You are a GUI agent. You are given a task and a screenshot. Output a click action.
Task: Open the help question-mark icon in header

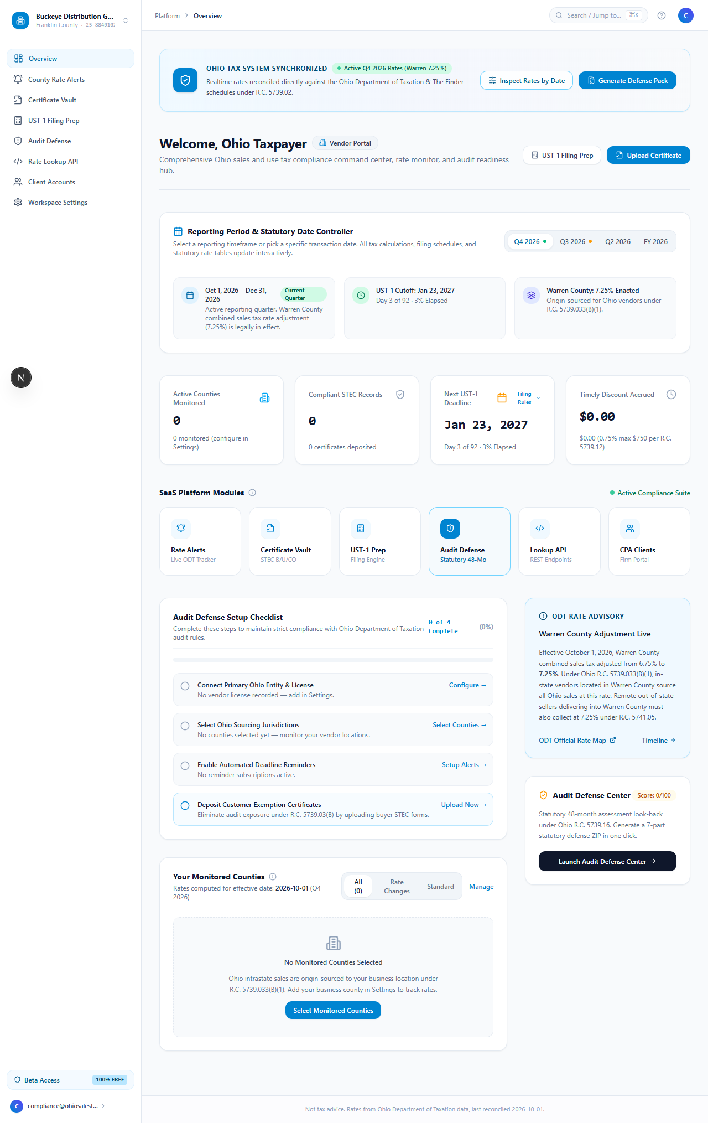click(x=662, y=15)
